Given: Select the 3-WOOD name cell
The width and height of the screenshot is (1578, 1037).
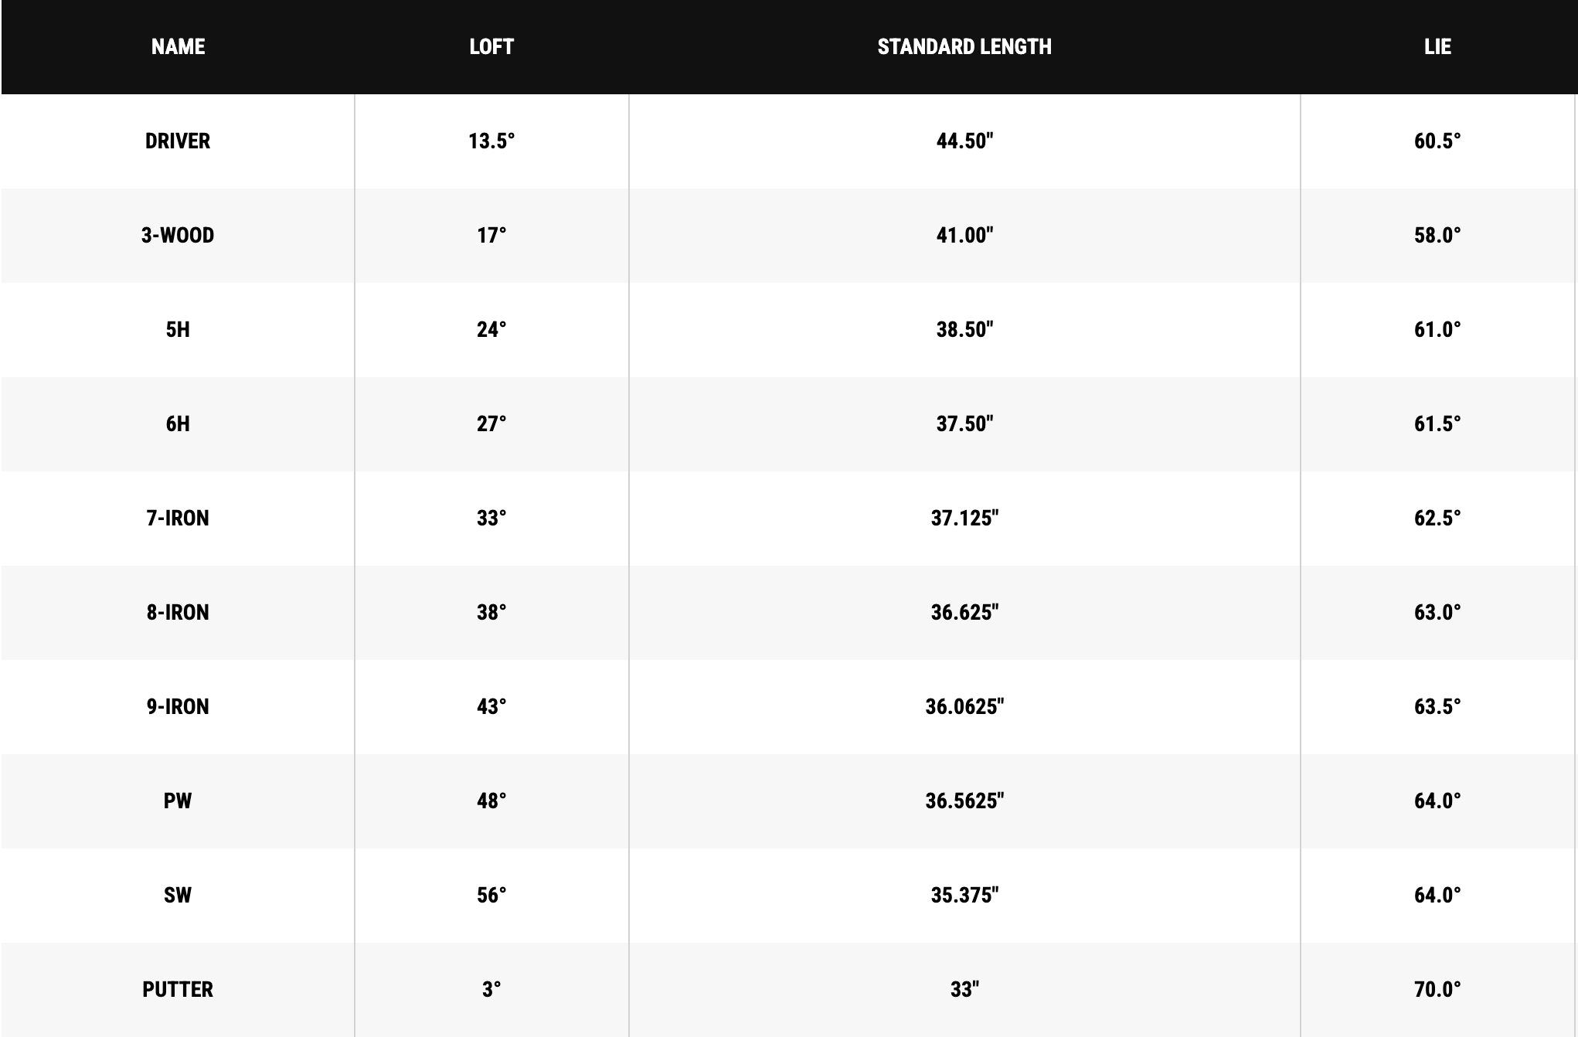Looking at the screenshot, I should [178, 235].
